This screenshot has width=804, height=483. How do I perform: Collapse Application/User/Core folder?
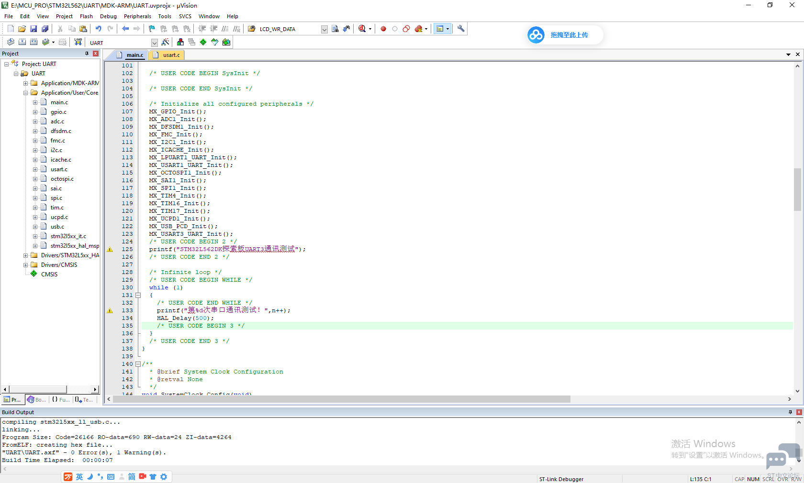coord(25,93)
